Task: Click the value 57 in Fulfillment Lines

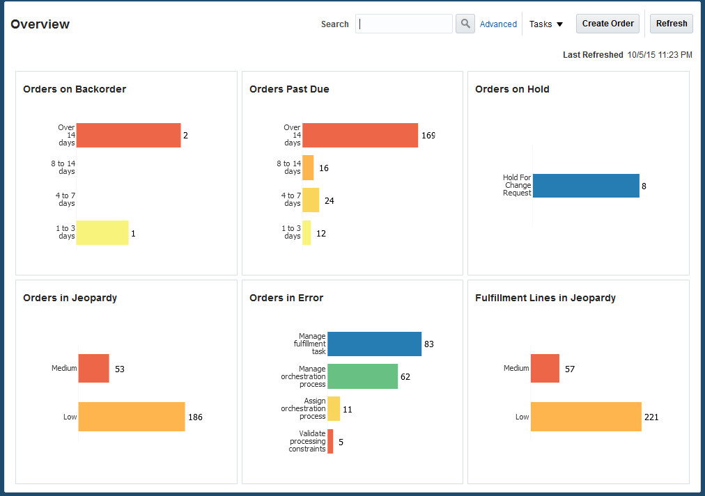Action: click(x=570, y=369)
